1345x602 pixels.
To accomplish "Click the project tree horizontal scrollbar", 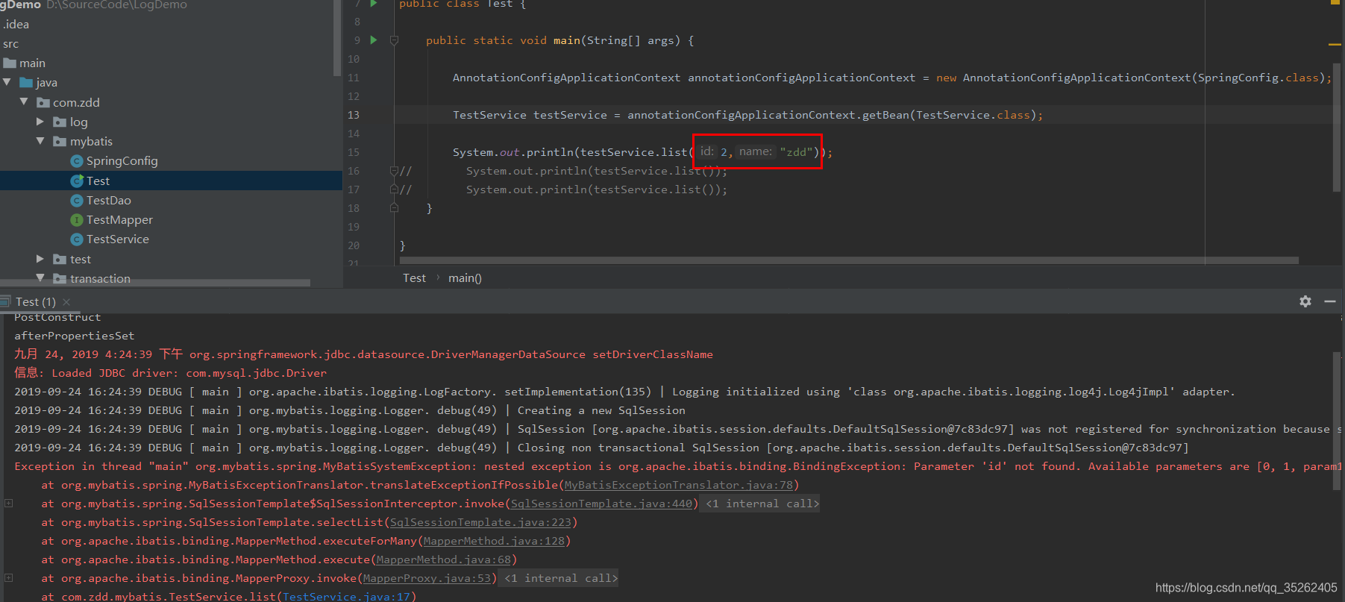I will tap(155, 283).
